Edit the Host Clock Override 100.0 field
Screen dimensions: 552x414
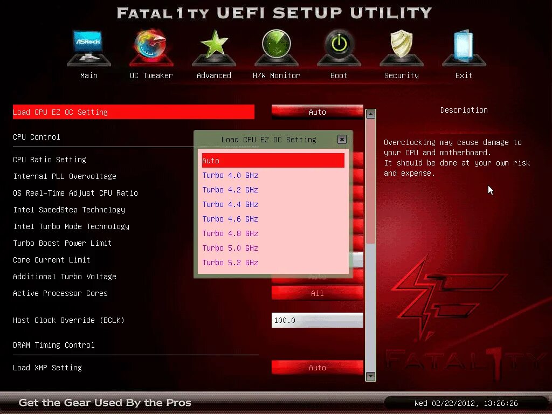317,320
